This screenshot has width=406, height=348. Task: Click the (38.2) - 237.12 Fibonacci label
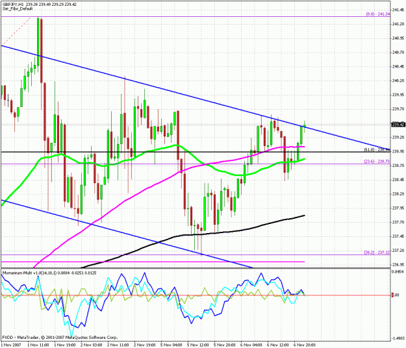[377, 253]
